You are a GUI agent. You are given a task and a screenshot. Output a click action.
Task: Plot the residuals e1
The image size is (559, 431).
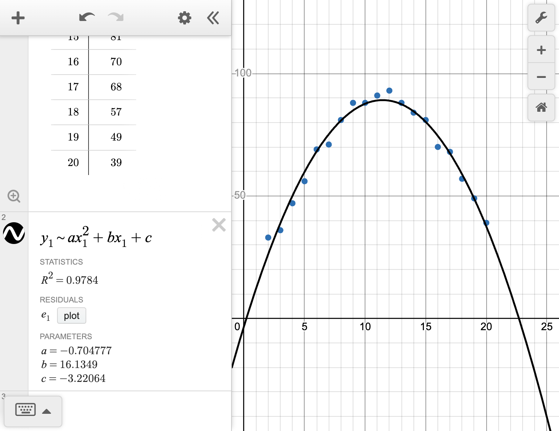pos(71,316)
